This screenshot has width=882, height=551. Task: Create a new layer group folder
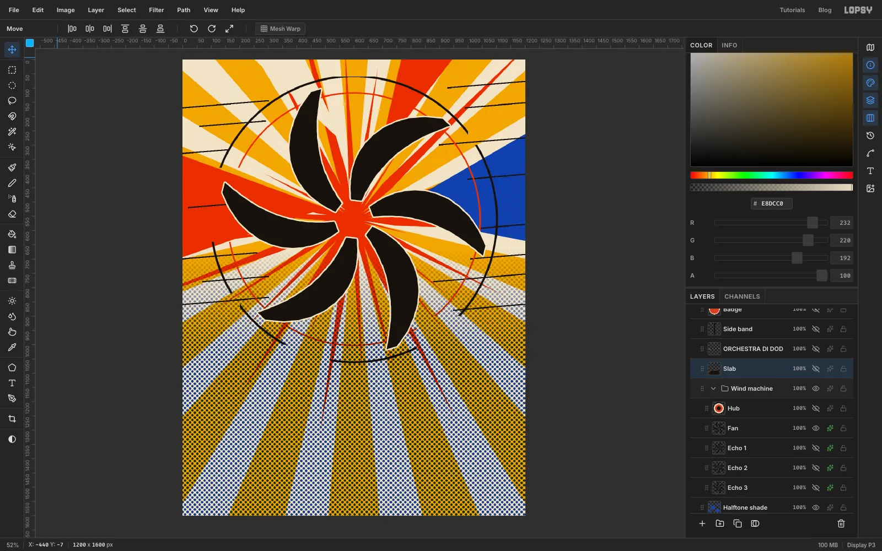click(720, 523)
